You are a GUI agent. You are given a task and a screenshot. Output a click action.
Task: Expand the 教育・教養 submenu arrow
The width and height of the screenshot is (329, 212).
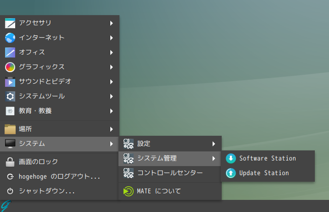pyautogui.click(x=111, y=111)
